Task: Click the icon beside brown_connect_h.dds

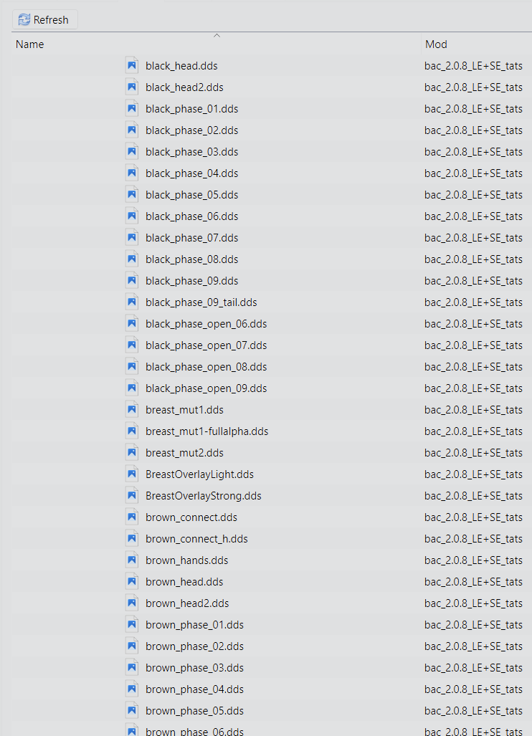Action: point(132,539)
